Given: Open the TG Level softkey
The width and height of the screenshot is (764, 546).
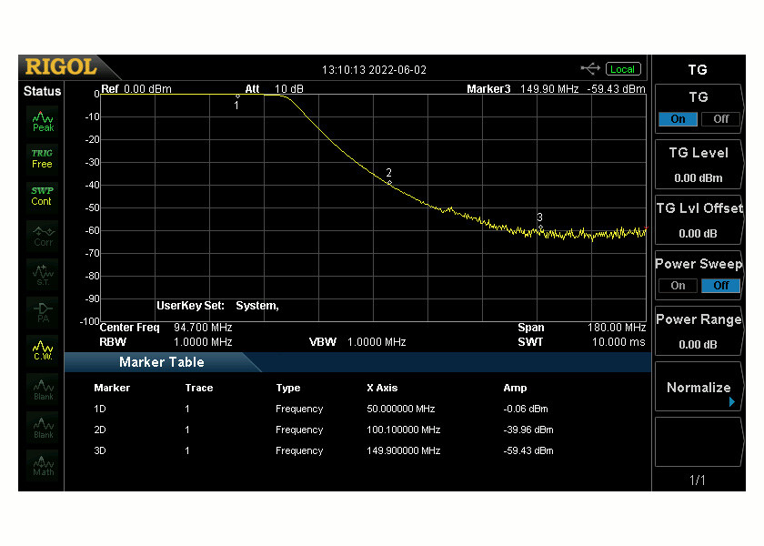Looking at the screenshot, I should [x=699, y=165].
